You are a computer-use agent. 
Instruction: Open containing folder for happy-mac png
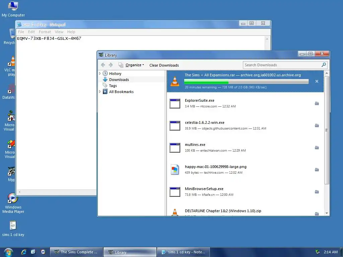click(x=317, y=170)
